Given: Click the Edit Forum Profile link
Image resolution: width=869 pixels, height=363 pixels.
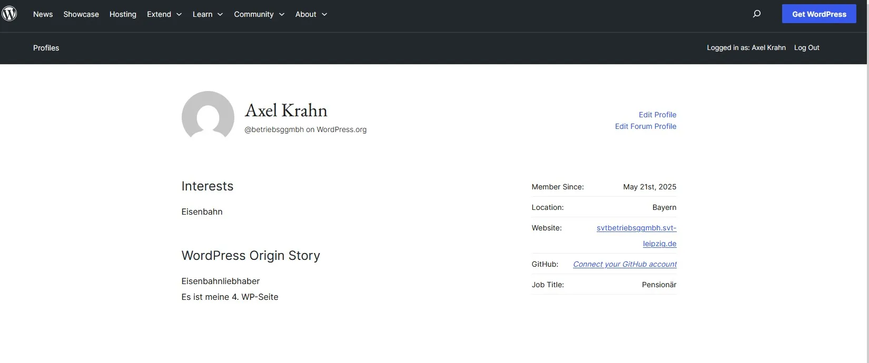Looking at the screenshot, I should 646,126.
